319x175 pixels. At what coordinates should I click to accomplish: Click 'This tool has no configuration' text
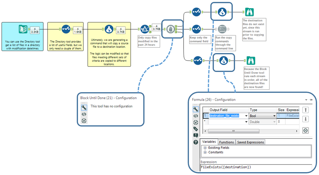pos(111,106)
